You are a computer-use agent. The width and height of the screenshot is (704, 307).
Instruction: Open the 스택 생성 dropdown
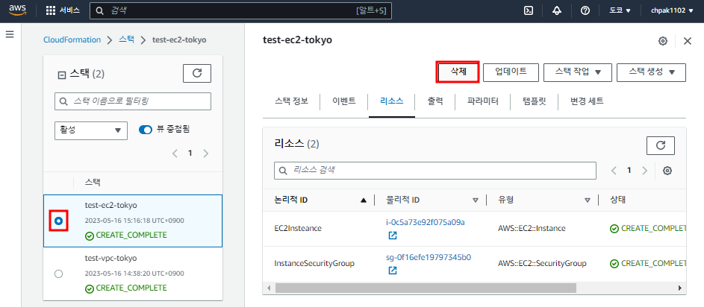click(652, 72)
